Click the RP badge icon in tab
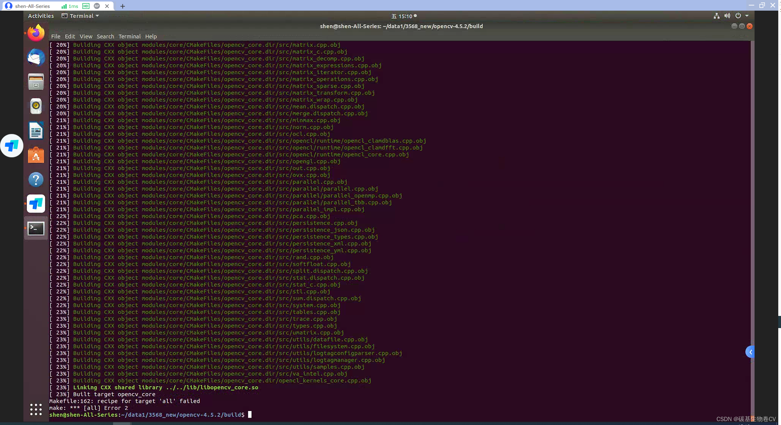 (x=97, y=6)
